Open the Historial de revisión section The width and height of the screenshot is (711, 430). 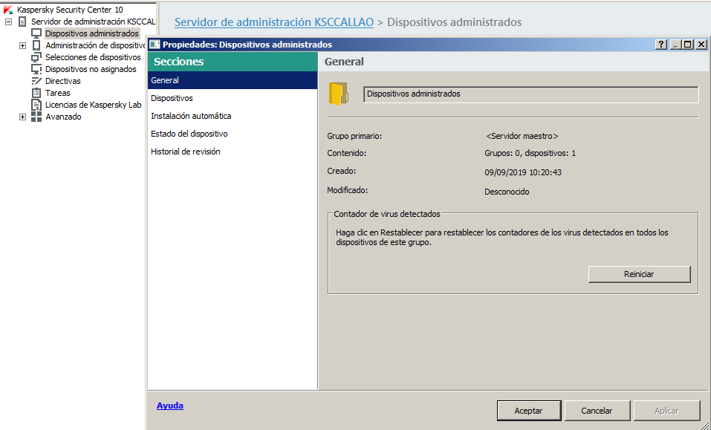(x=233, y=152)
